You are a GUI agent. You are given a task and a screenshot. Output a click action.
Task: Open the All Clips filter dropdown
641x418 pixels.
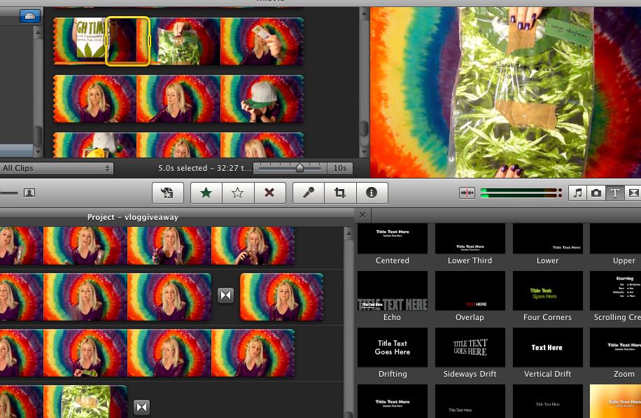57,168
